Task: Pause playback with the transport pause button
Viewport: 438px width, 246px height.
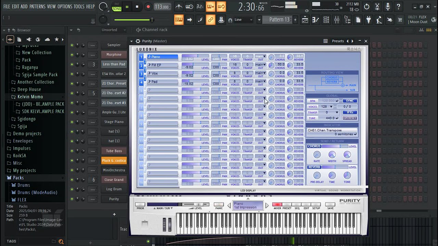Action: tap(127, 6)
